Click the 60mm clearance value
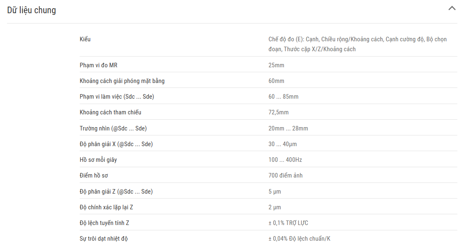Screen dimensions: 459x251 pos(276,81)
